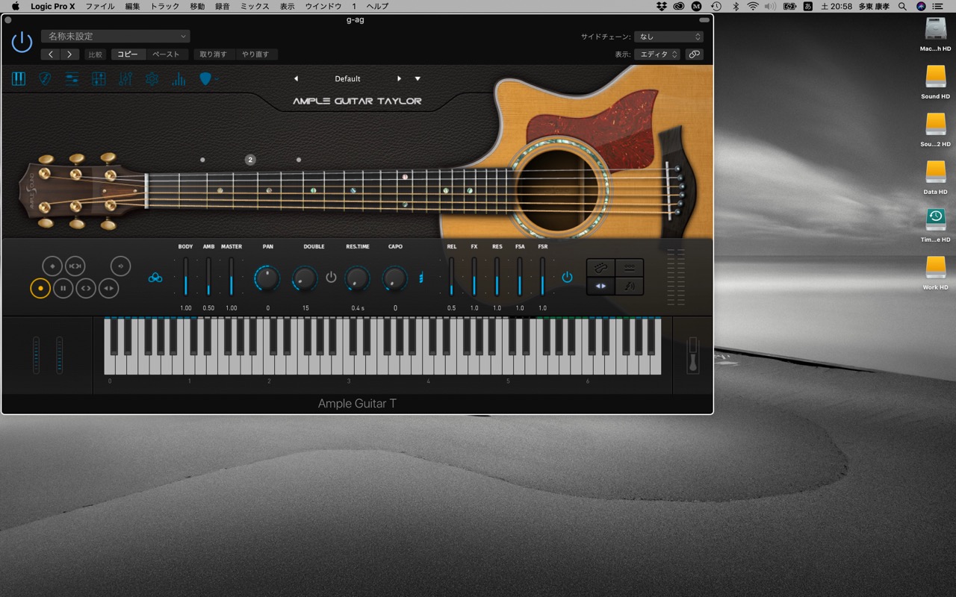
Task: Expand the Default preset menu down-arrow
Action: 418,78
